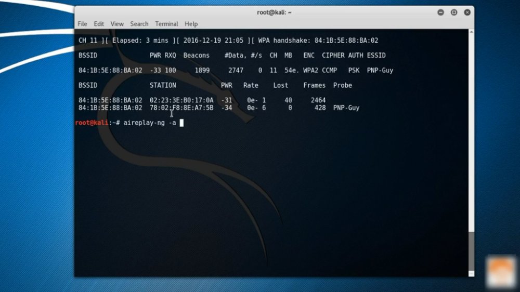
Task: Click the Probe value PNP-Guy
Action: click(346, 108)
